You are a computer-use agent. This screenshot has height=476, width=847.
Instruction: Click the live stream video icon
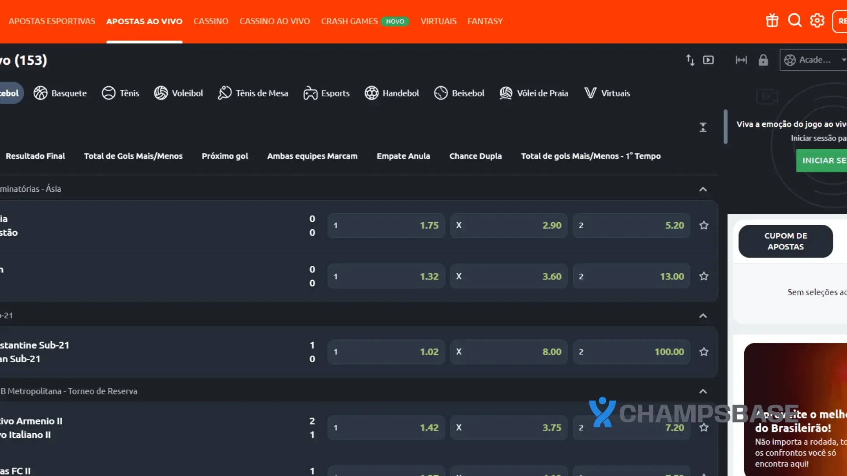708,60
